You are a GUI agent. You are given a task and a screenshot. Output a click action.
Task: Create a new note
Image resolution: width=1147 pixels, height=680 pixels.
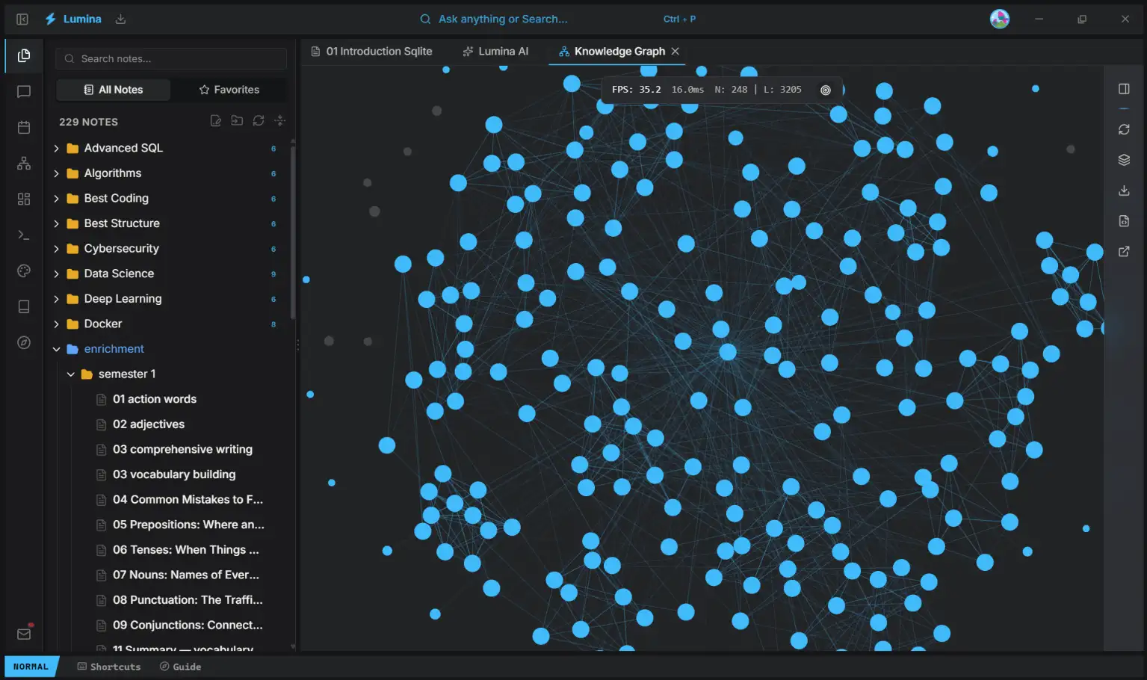[x=216, y=121]
